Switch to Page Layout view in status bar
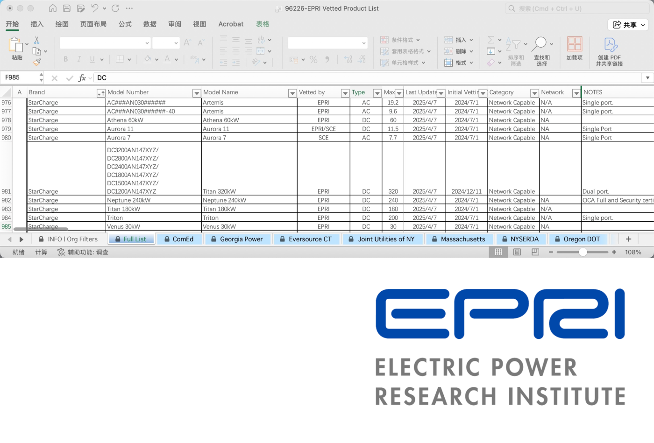Viewport: 654px width, 443px height. coord(517,252)
